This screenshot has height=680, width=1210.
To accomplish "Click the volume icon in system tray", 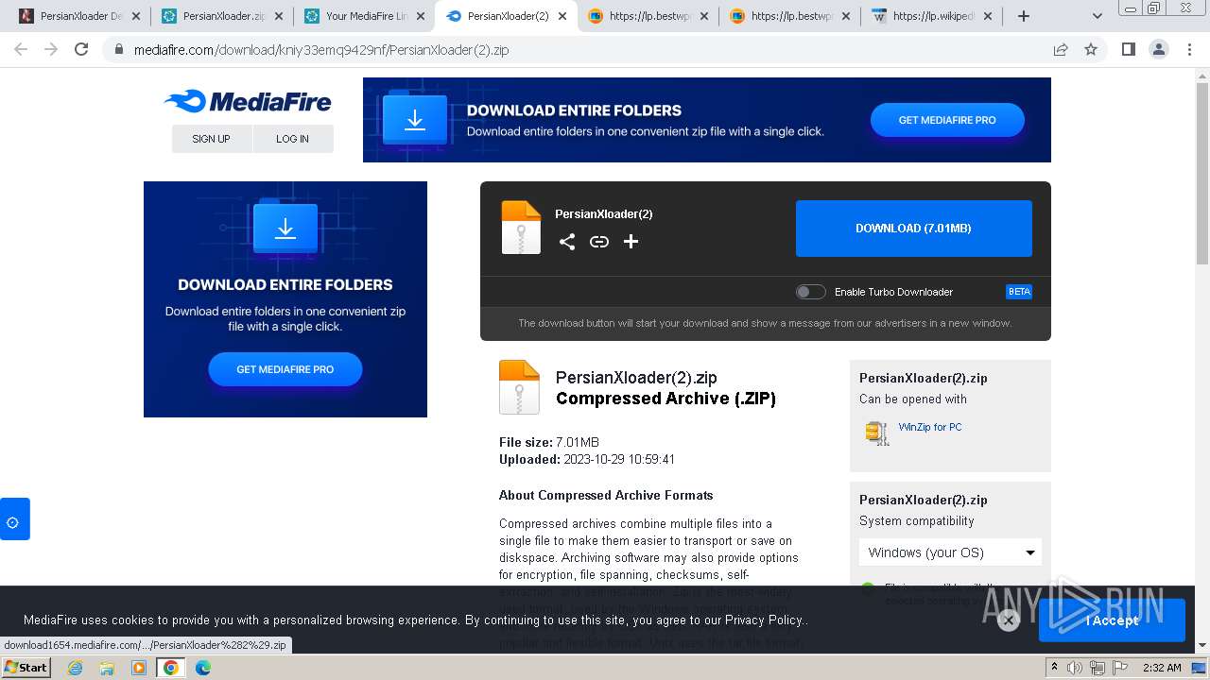I will click(x=1075, y=668).
